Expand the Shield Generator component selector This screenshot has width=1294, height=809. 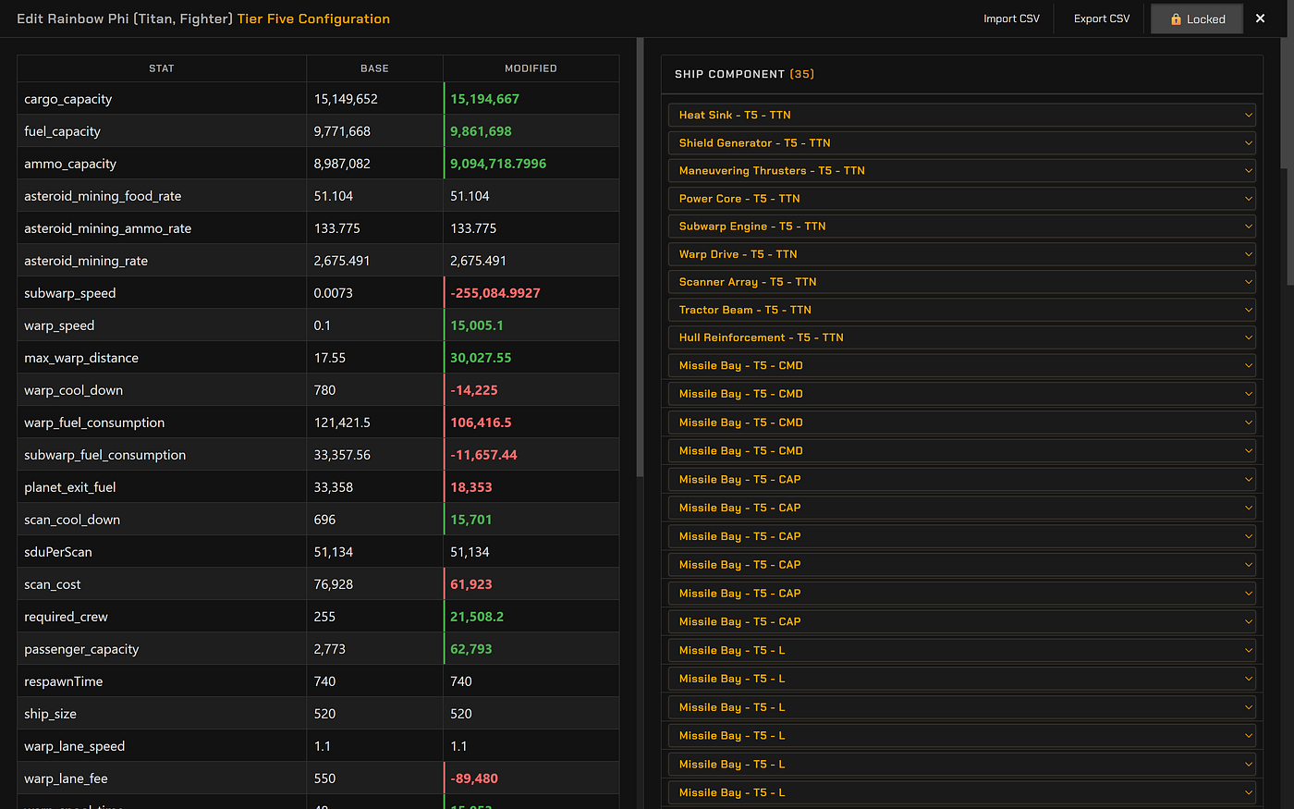point(961,142)
